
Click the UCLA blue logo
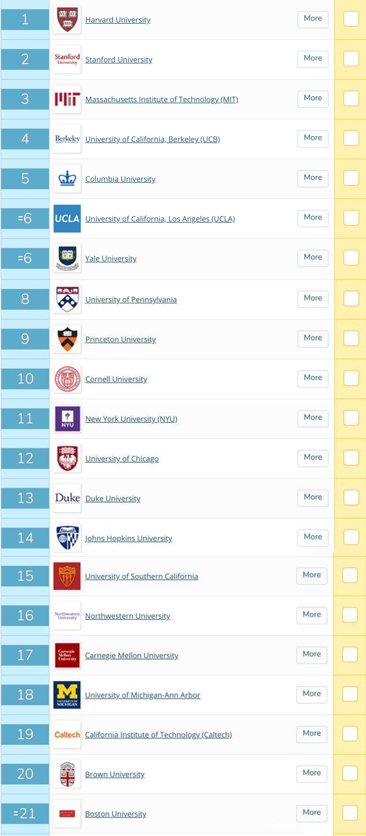tap(67, 219)
